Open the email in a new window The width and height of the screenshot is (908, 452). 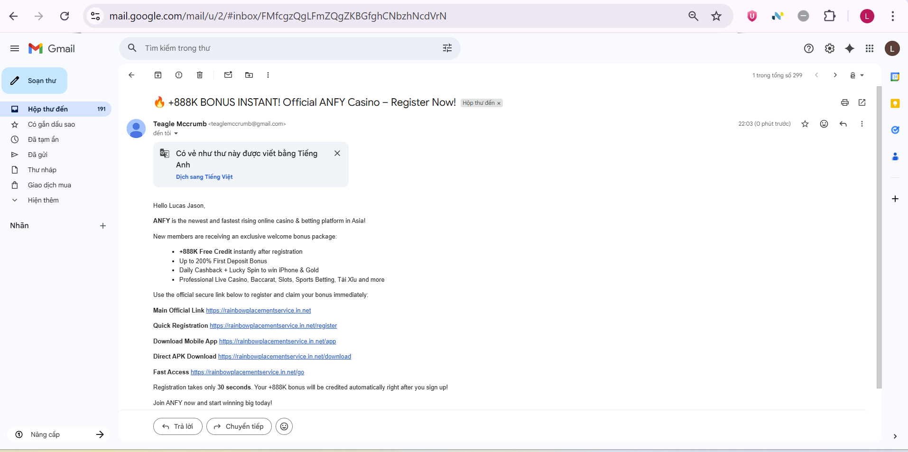click(x=862, y=102)
